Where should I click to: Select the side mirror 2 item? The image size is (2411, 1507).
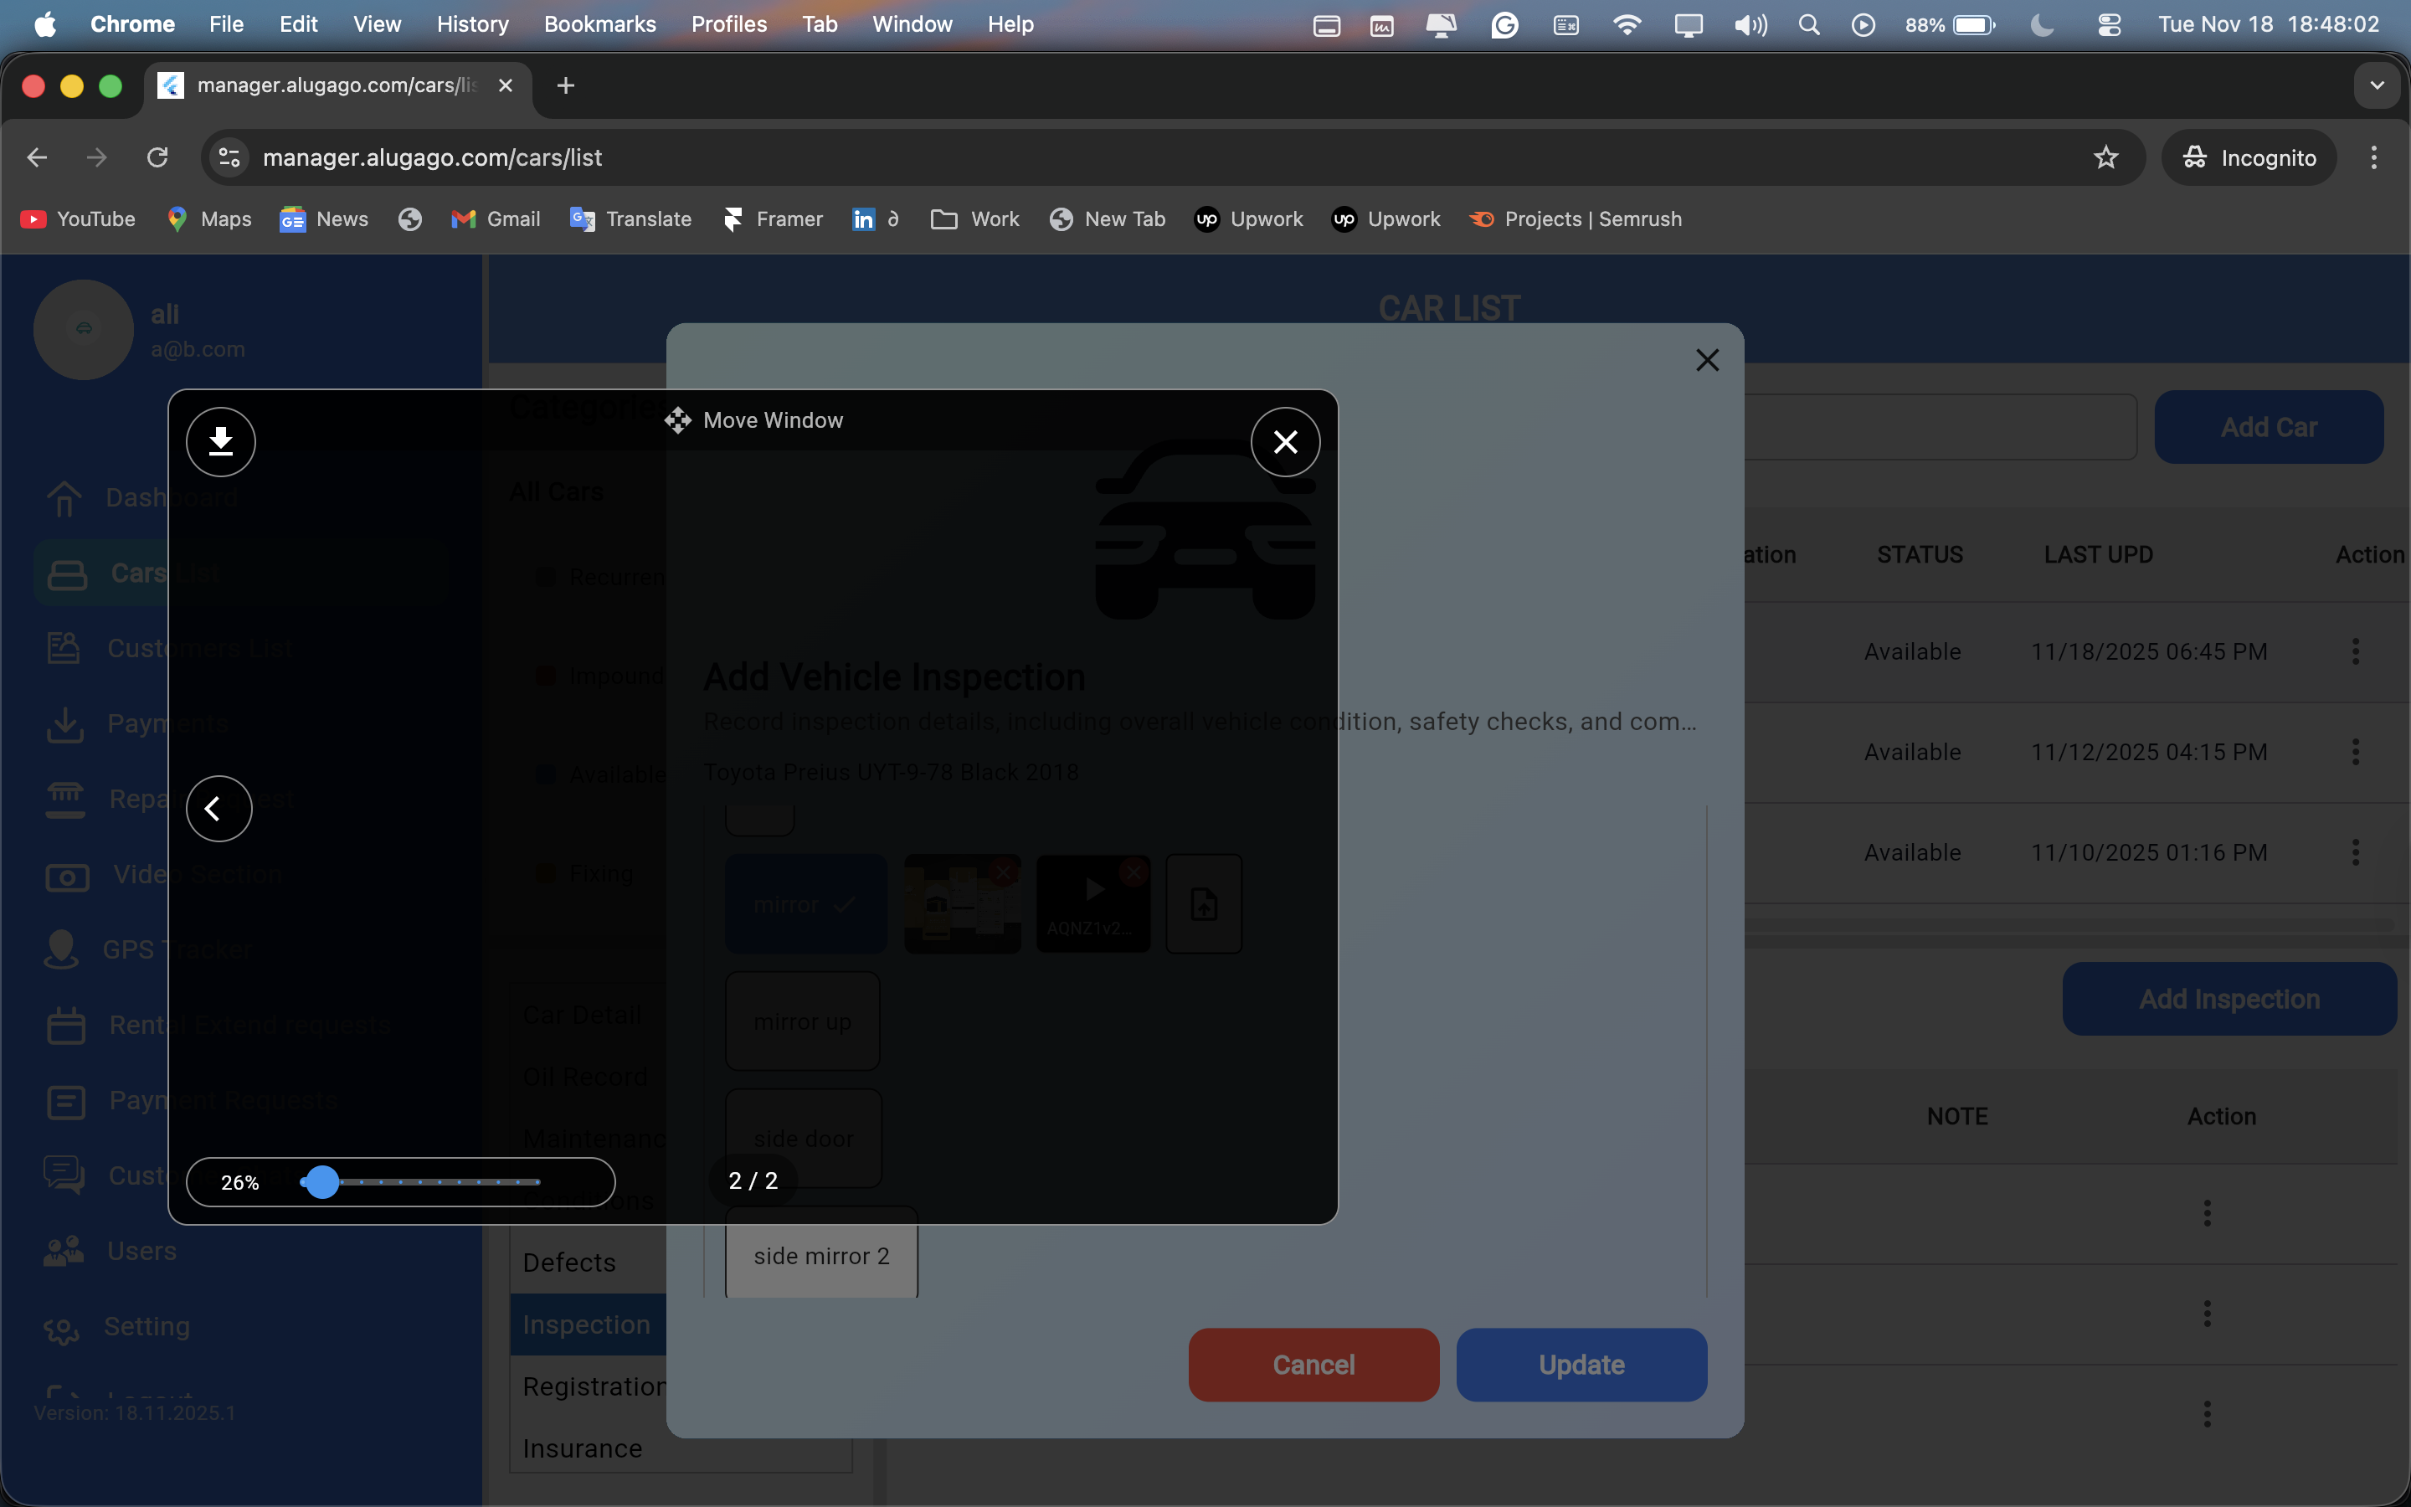tap(821, 1256)
